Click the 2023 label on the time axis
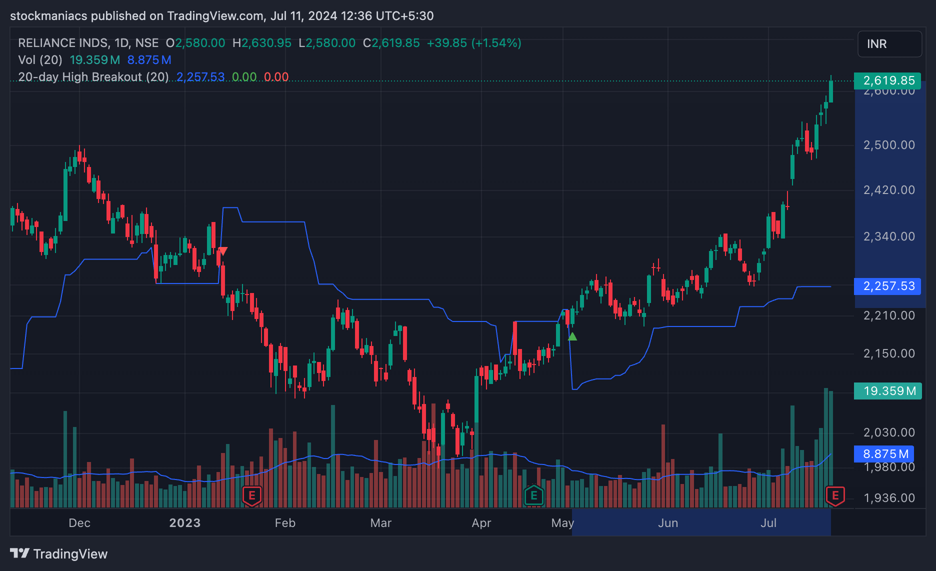This screenshot has height=571, width=936. 184,523
